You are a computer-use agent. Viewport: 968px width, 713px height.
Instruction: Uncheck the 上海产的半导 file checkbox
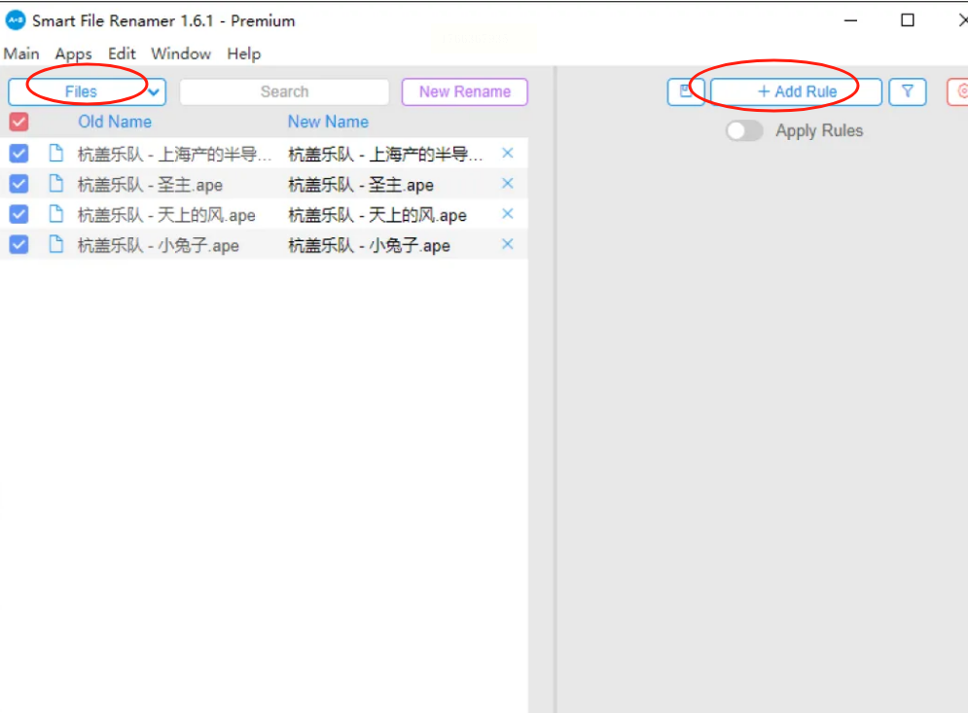pyautogui.click(x=18, y=153)
